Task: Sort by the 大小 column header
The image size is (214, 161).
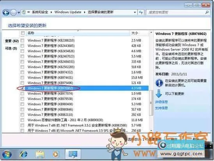Action: click(139, 33)
